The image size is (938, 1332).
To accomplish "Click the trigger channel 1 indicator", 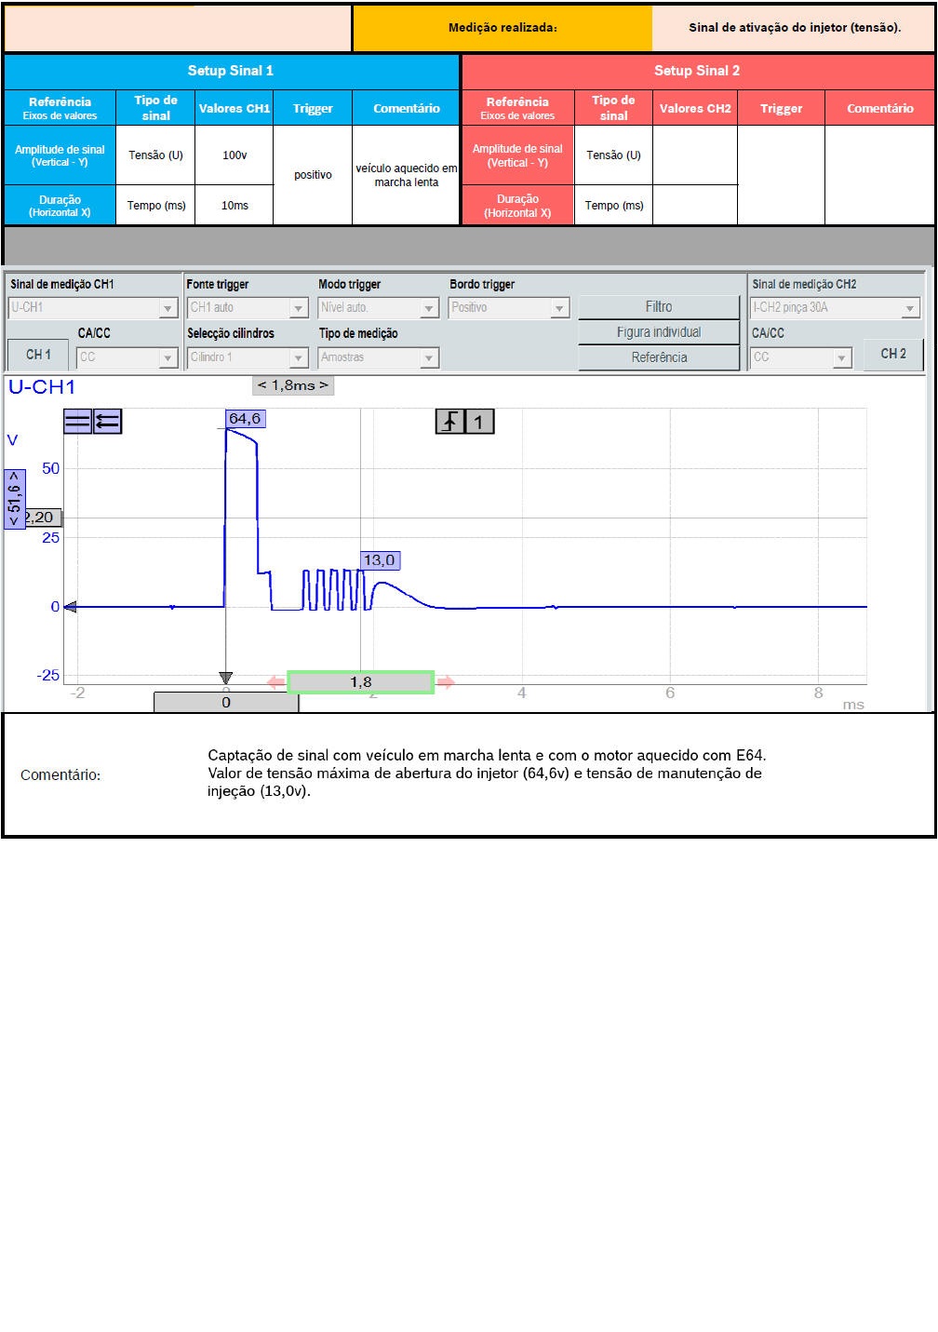I will [x=479, y=422].
